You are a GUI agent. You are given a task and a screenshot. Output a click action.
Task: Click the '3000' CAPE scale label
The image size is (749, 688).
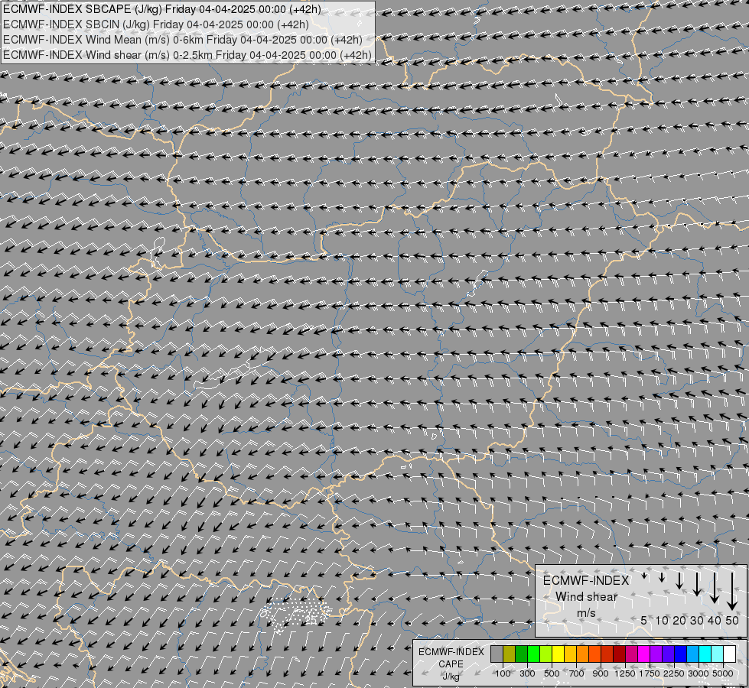[x=699, y=673]
